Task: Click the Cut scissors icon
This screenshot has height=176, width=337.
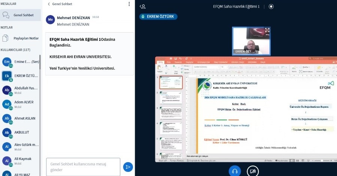Action: tap(166, 66)
